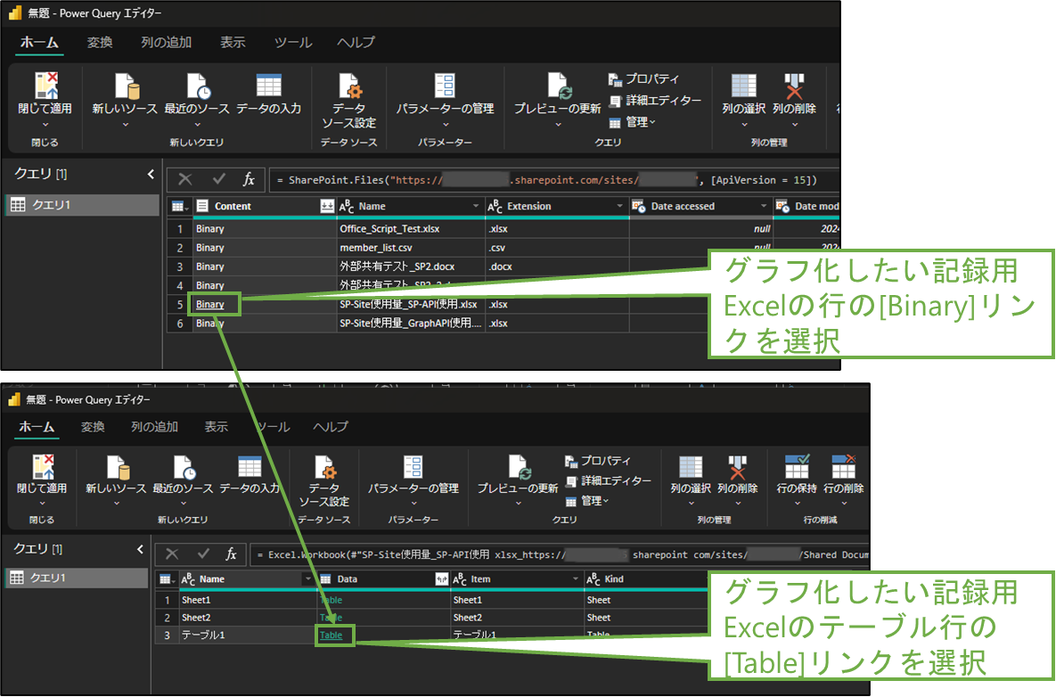This screenshot has height=697, width=1056.
Task: Select クエリ1 in lower window query list
Action: pos(77,578)
